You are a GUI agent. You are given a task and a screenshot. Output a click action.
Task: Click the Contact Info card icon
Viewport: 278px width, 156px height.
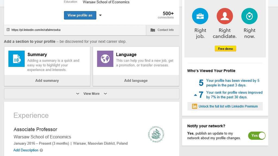tap(153, 30)
